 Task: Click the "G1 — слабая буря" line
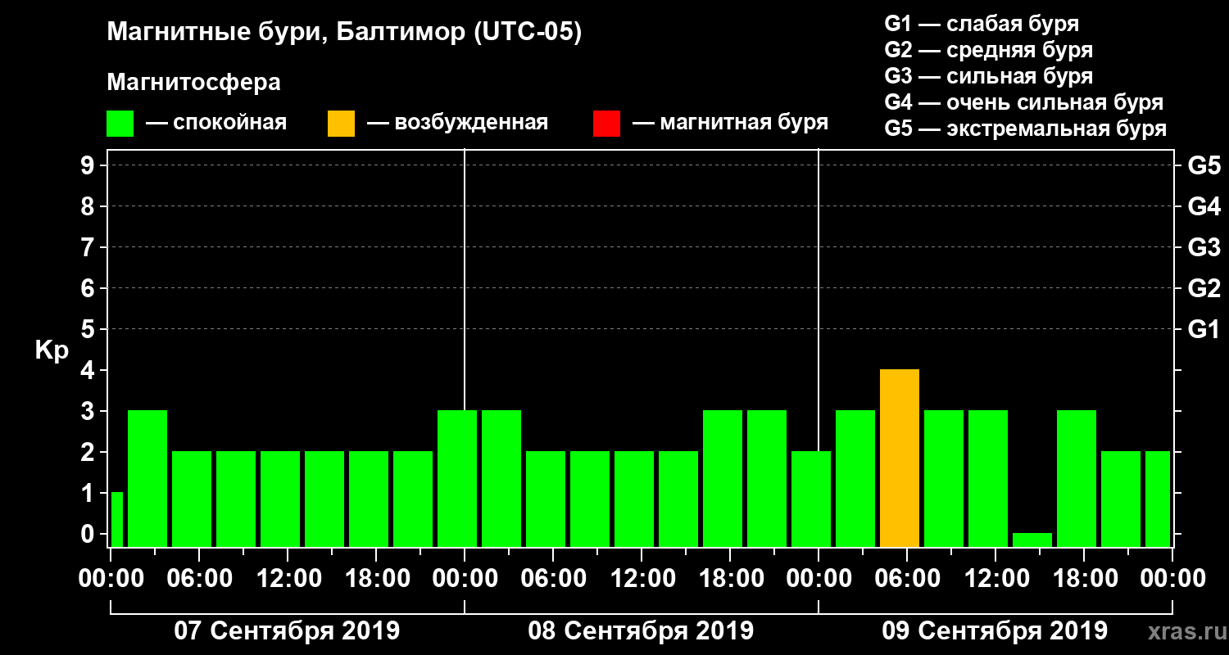982,24
